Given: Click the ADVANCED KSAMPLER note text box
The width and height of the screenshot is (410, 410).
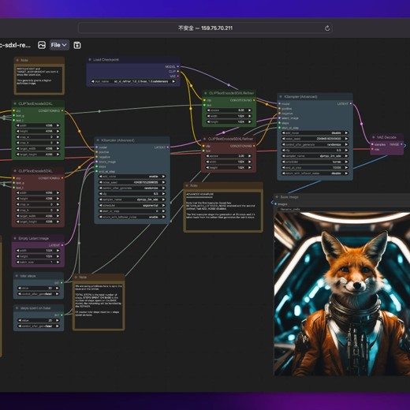Looking at the screenshot, I should (x=223, y=211).
